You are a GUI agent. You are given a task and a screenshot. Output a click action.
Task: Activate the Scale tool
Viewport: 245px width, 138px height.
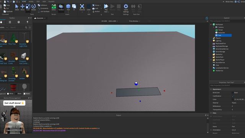tap(28, 7)
